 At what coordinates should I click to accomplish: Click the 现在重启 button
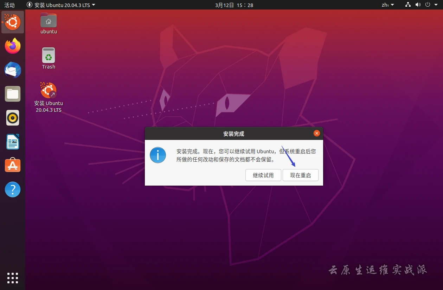(301, 175)
